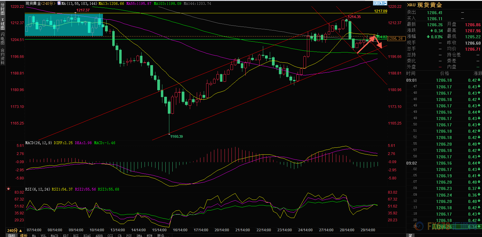
Task: Select the CR indicator tab
Action: [120, 235]
